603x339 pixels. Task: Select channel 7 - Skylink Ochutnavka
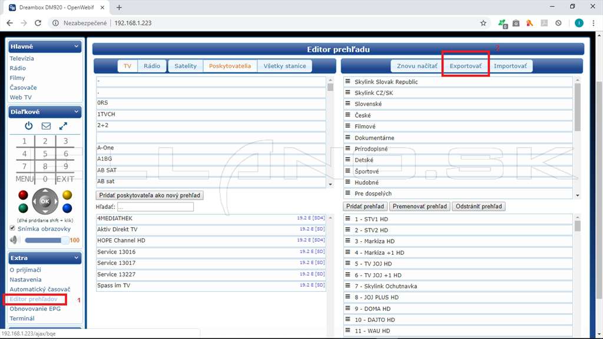point(458,286)
